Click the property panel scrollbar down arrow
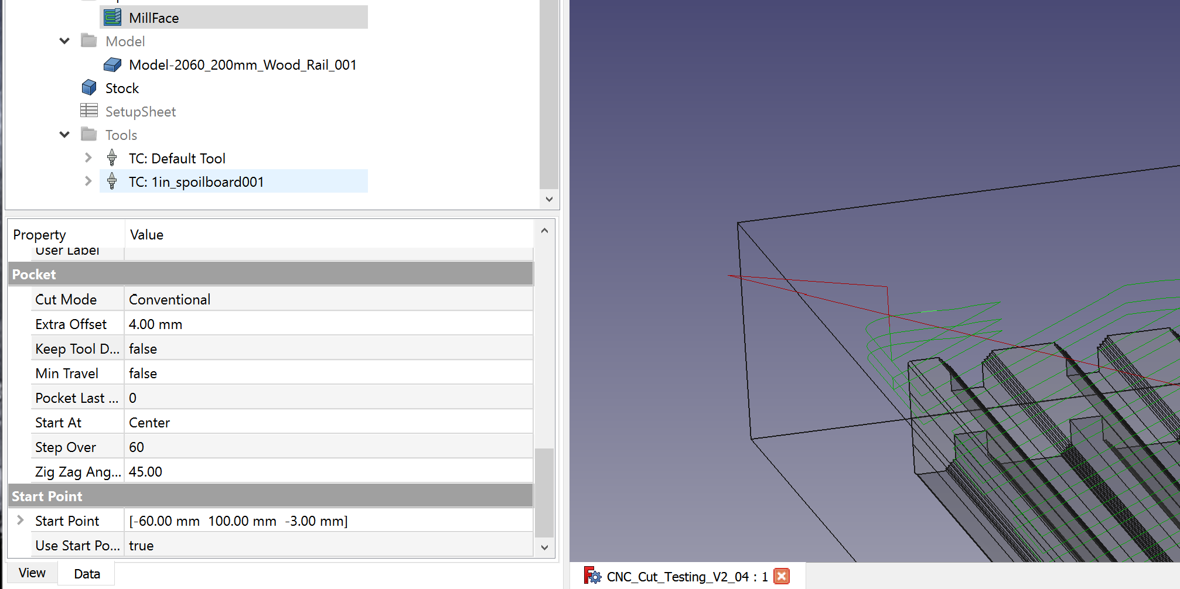The width and height of the screenshot is (1180, 589). [x=544, y=547]
